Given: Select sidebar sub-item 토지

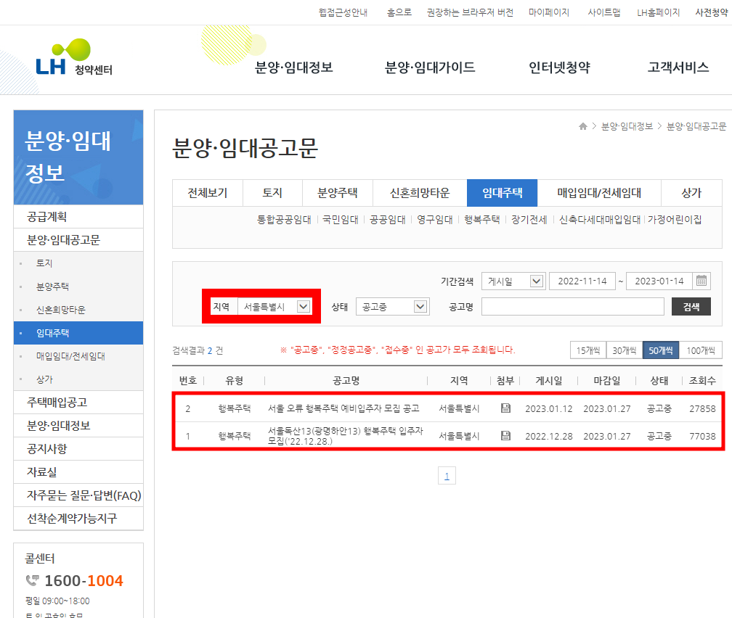Looking at the screenshot, I should pyautogui.click(x=44, y=263).
